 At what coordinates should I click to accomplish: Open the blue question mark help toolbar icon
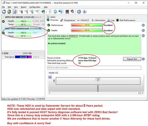point(79,12)
